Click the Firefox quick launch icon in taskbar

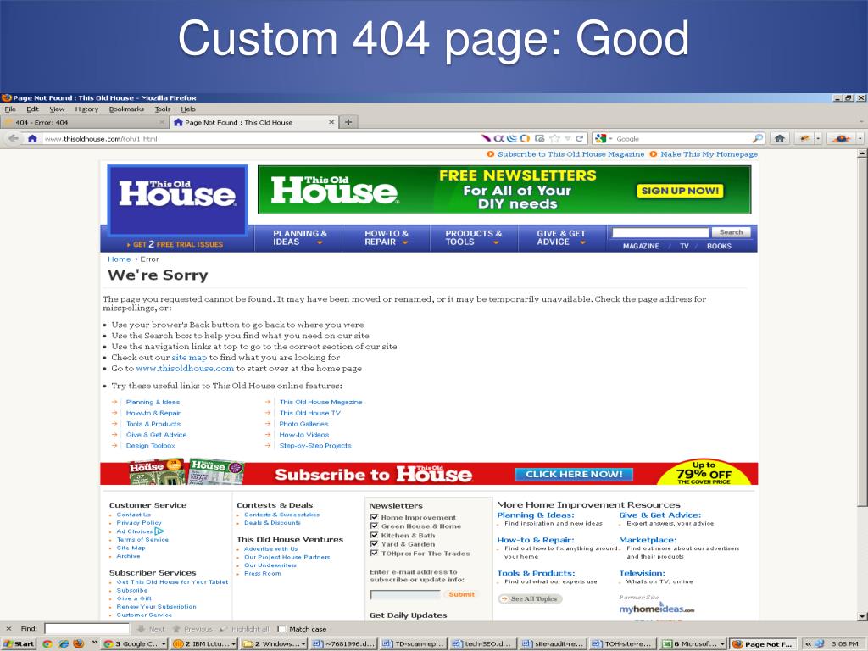pos(79,644)
